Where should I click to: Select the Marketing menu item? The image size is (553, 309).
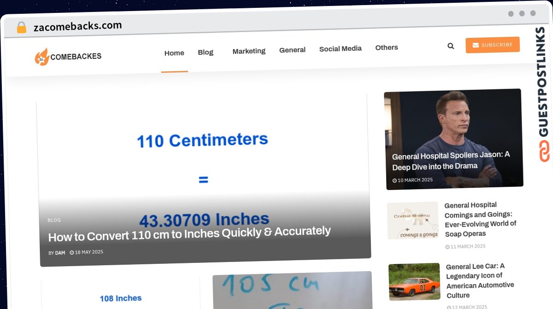click(249, 51)
